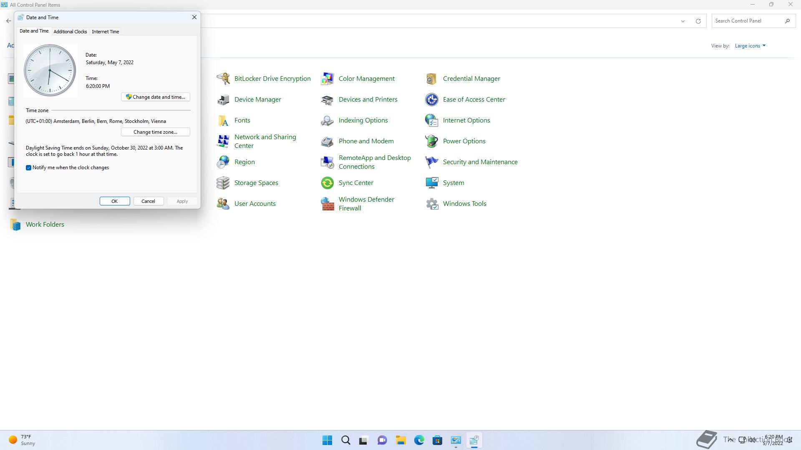Viewport: 801px width, 450px height.
Task: Open the Region globe icon
Action: (223, 162)
